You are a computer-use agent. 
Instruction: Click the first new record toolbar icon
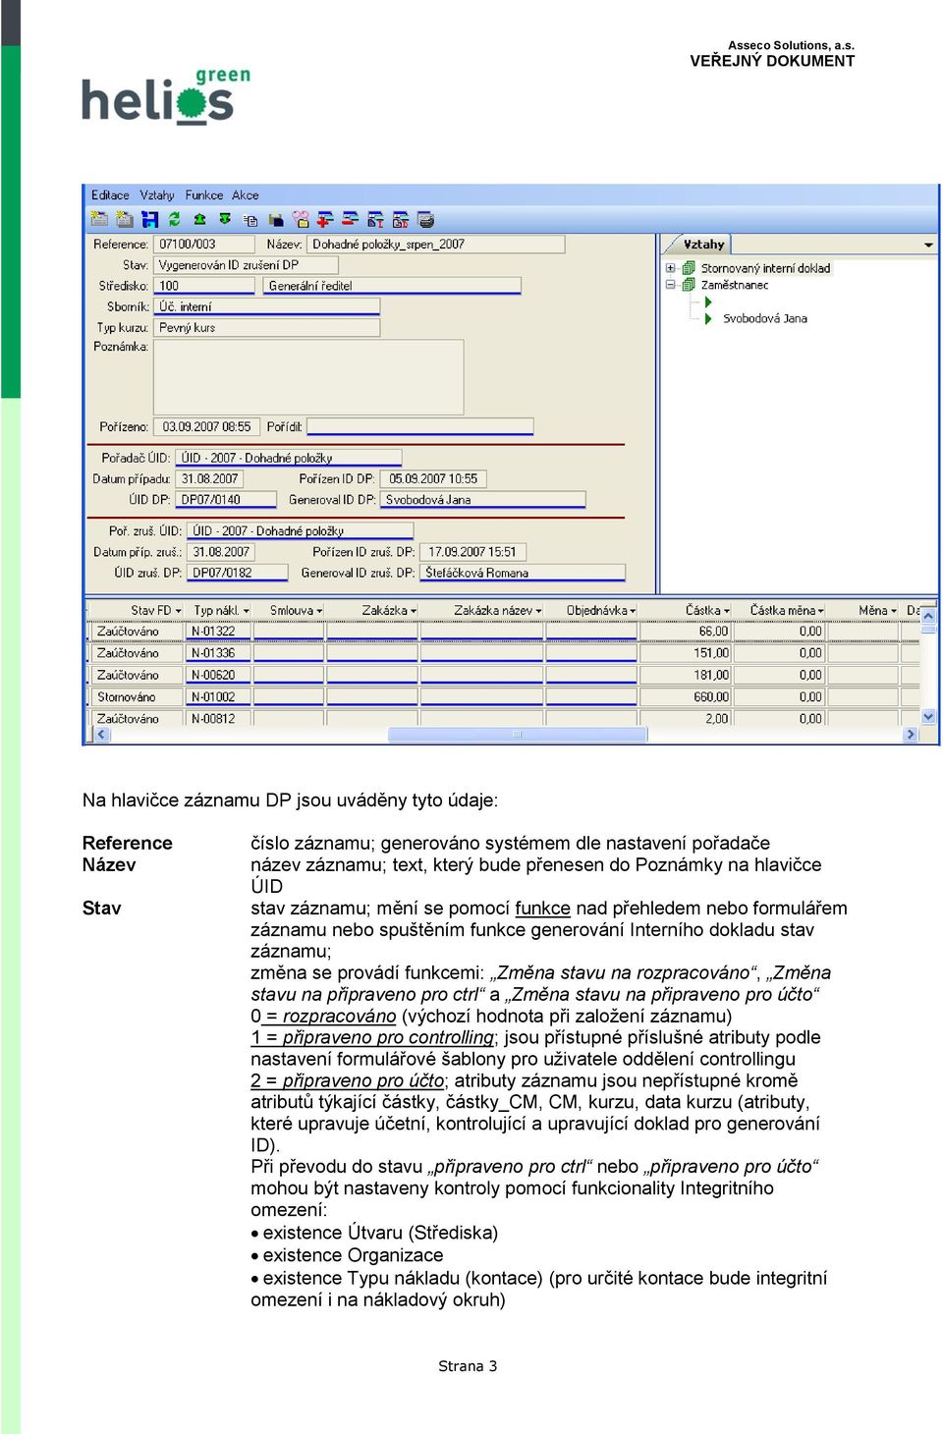pyautogui.click(x=99, y=220)
